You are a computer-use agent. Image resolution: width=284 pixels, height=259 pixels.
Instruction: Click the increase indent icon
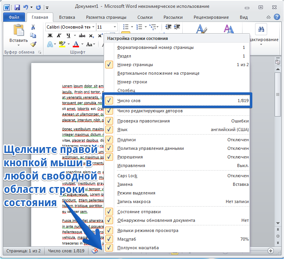(x=177, y=27)
